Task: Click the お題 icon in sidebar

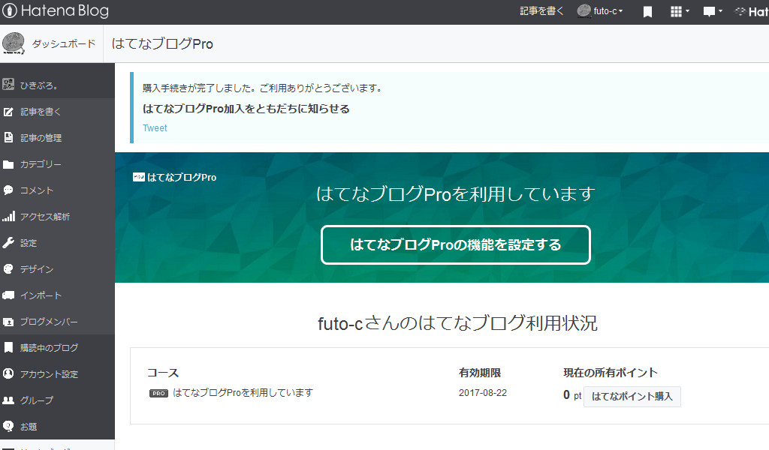Action: 8,426
